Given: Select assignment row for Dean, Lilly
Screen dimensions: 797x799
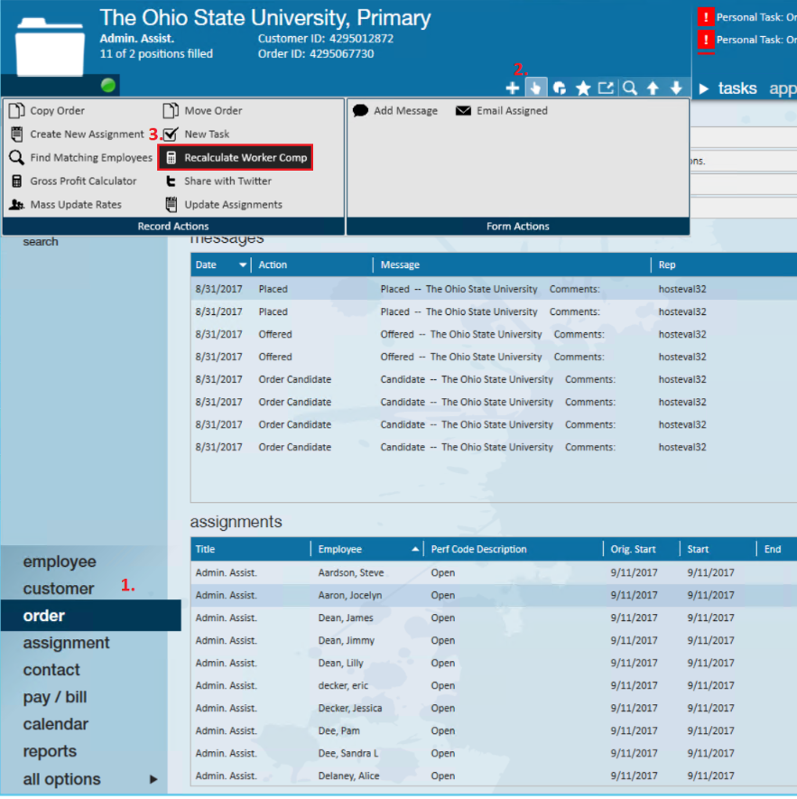Looking at the screenshot, I should point(494,663).
